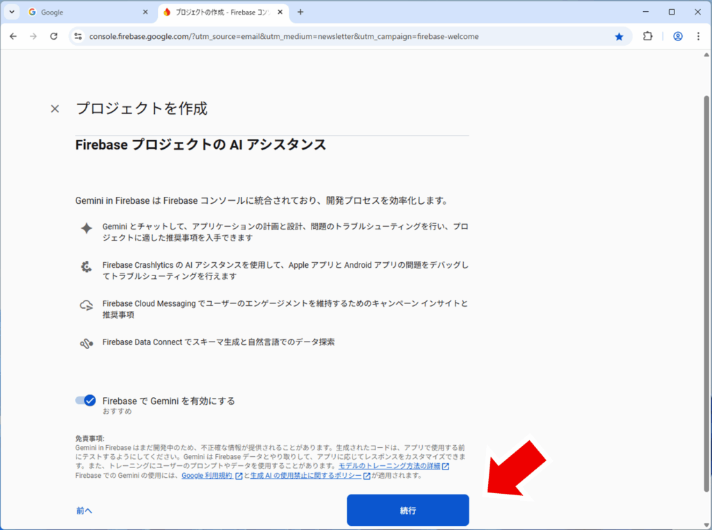Maximize the Chrome window
Image resolution: width=712 pixels, height=530 pixels.
point(672,13)
